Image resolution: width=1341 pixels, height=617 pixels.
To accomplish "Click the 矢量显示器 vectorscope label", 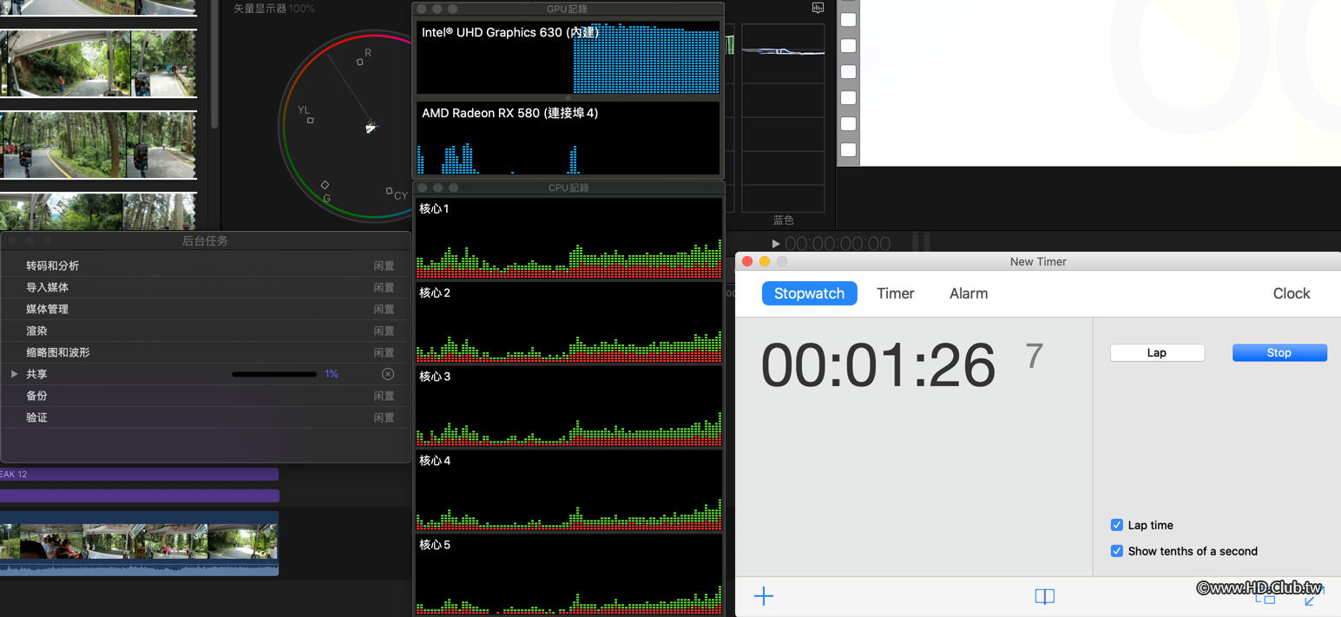I will [259, 8].
